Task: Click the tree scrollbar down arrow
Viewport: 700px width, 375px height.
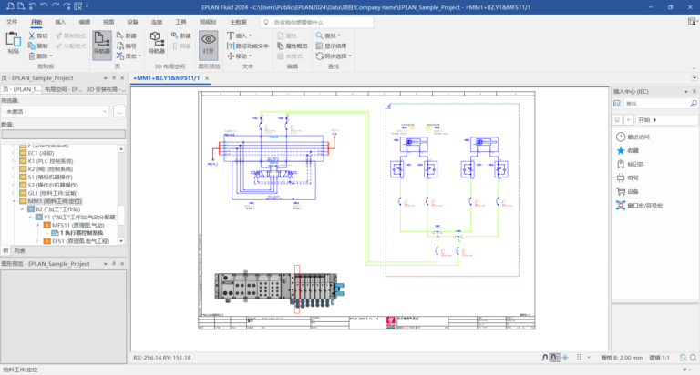Action: pos(121,241)
